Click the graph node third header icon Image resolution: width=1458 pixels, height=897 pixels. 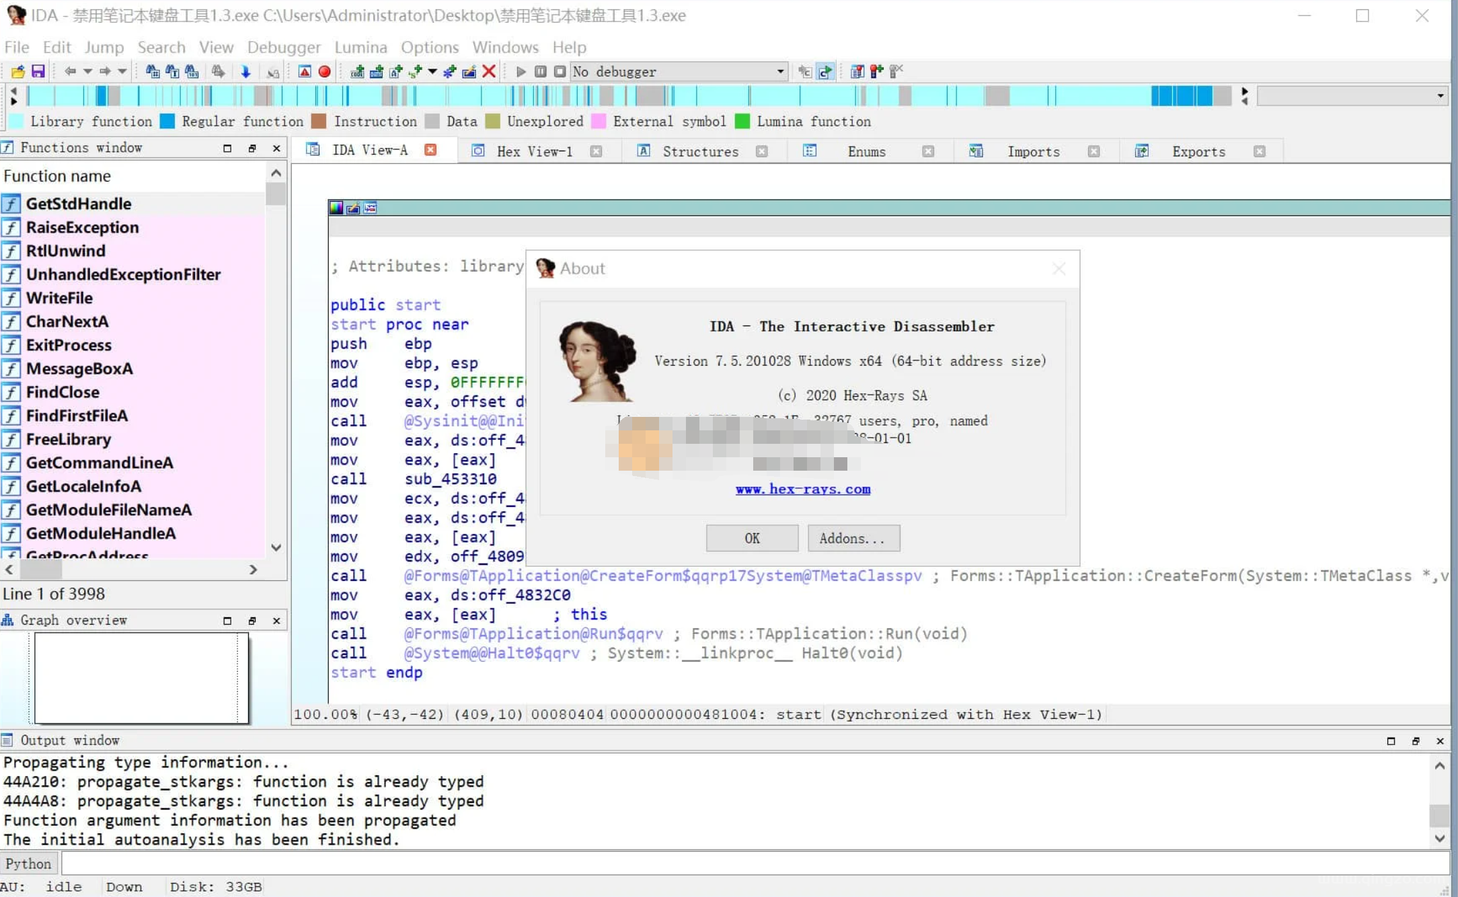point(371,208)
